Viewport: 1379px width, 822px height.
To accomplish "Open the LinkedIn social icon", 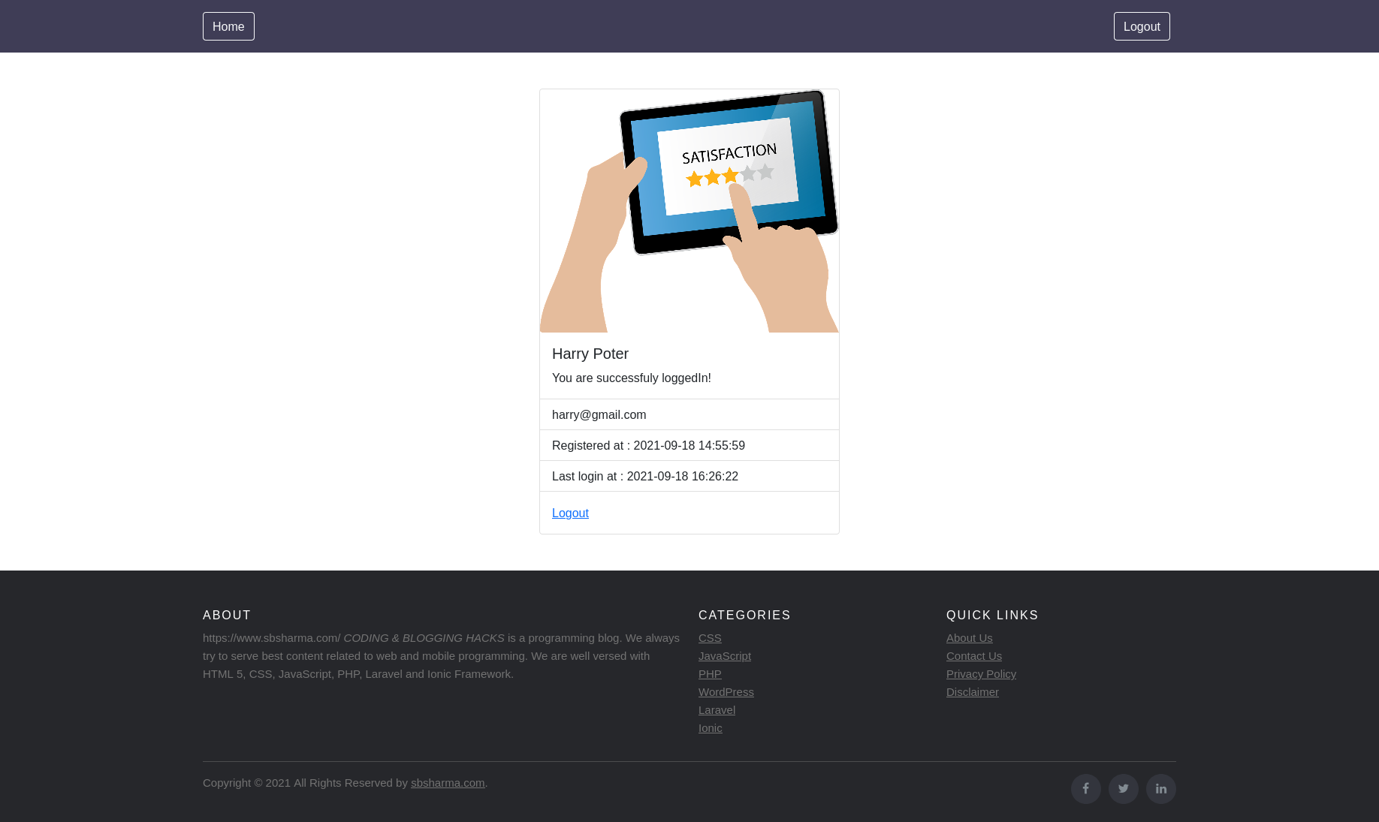I will point(1160,788).
